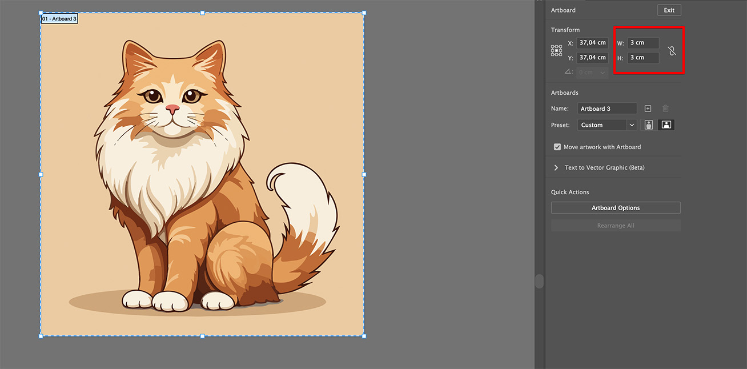This screenshot has width=747, height=369.
Task: Click the 01 - Artboard 3 label
Action: click(59, 18)
